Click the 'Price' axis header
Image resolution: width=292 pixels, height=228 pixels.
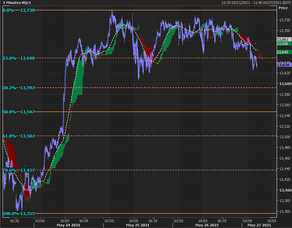tap(283, 8)
